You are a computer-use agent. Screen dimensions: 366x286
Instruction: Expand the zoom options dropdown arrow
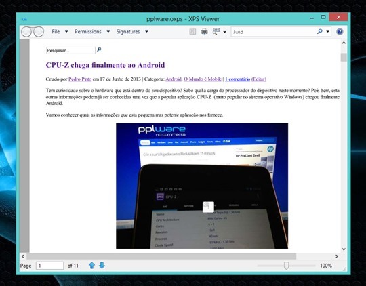pos(224,32)
